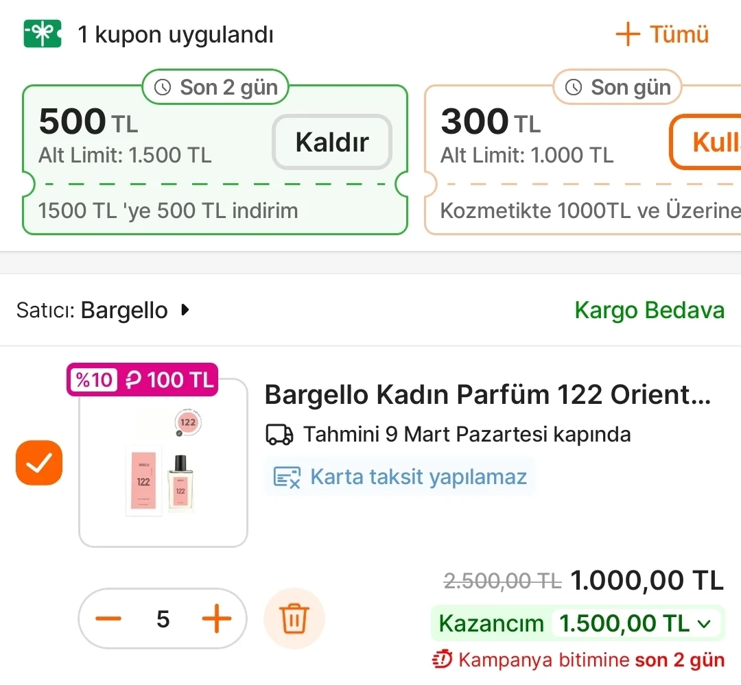Viewport: 741px width, 685px height.
Task: Click the green gift coupon icon
Action: pos(42,33)
